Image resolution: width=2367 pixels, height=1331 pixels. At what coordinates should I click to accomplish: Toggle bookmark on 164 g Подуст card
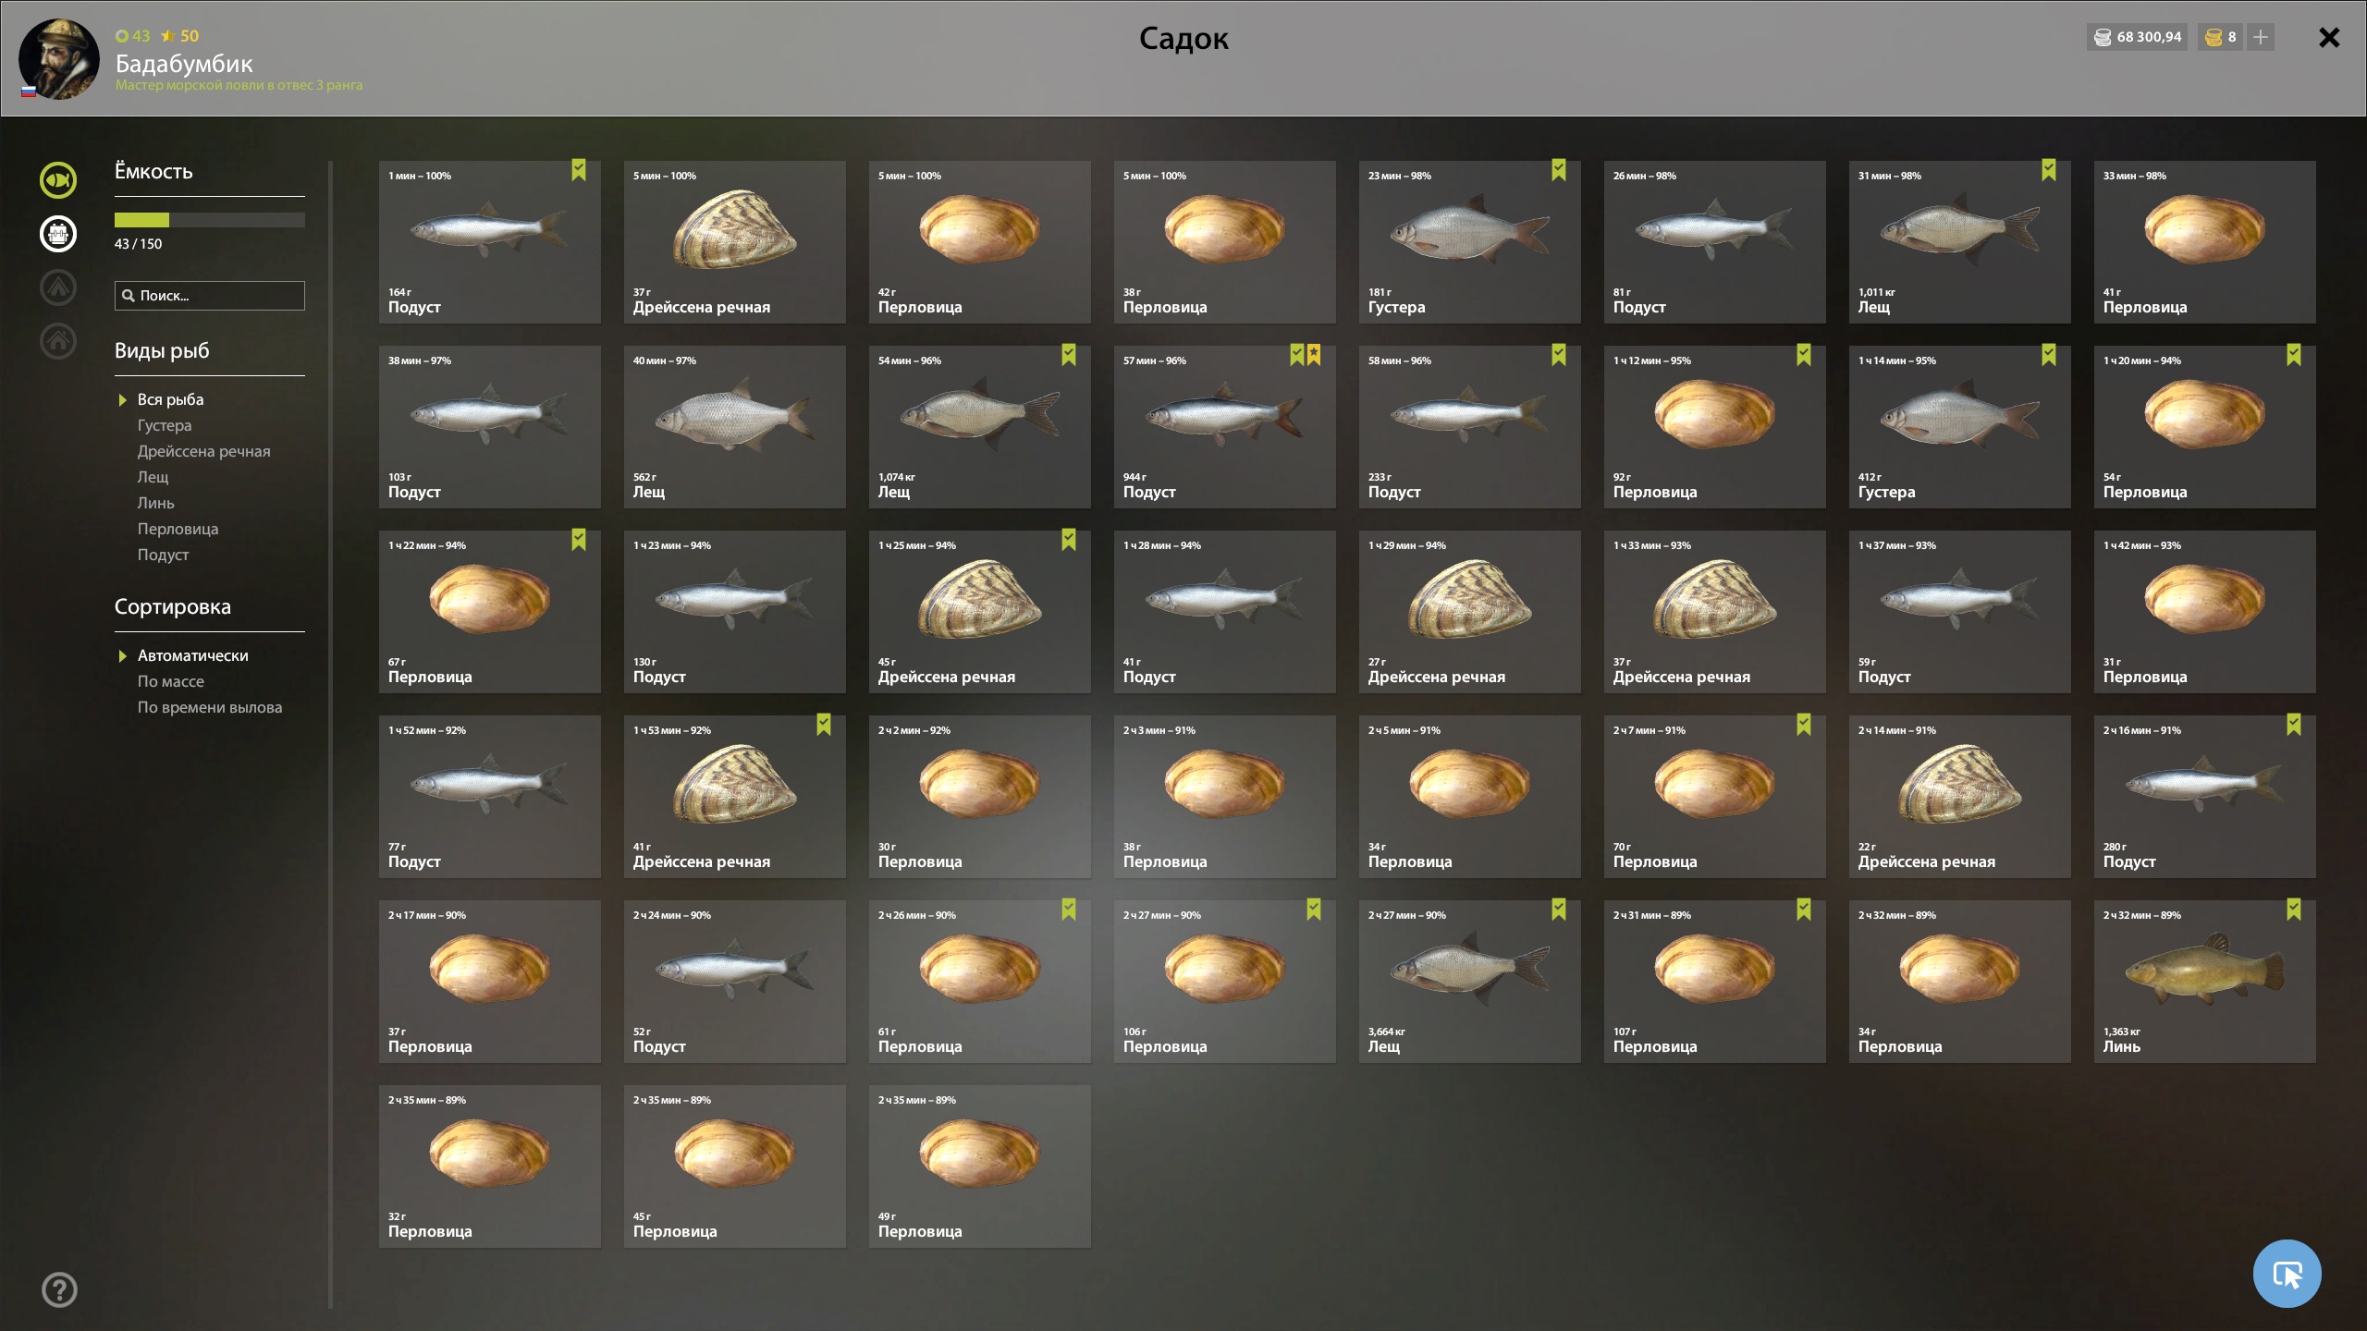(x=579, y=170)
